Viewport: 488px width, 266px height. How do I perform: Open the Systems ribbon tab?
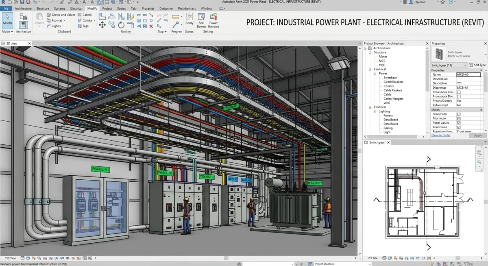(59, 8)
